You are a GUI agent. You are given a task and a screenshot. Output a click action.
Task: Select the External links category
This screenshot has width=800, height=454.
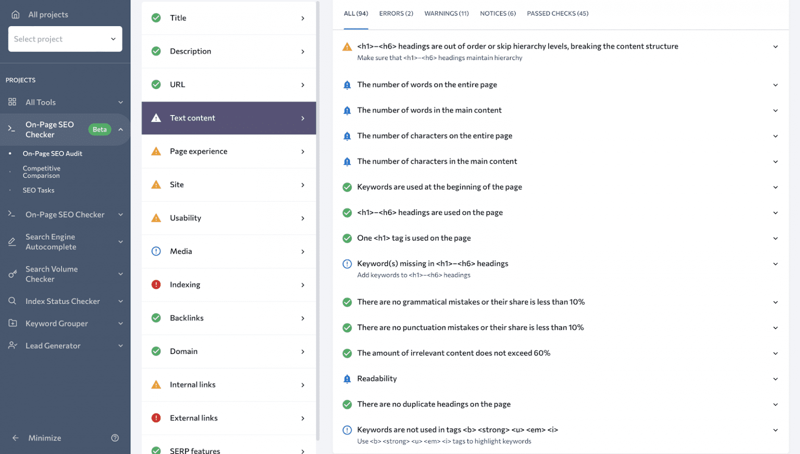click(x=229, y=418)
